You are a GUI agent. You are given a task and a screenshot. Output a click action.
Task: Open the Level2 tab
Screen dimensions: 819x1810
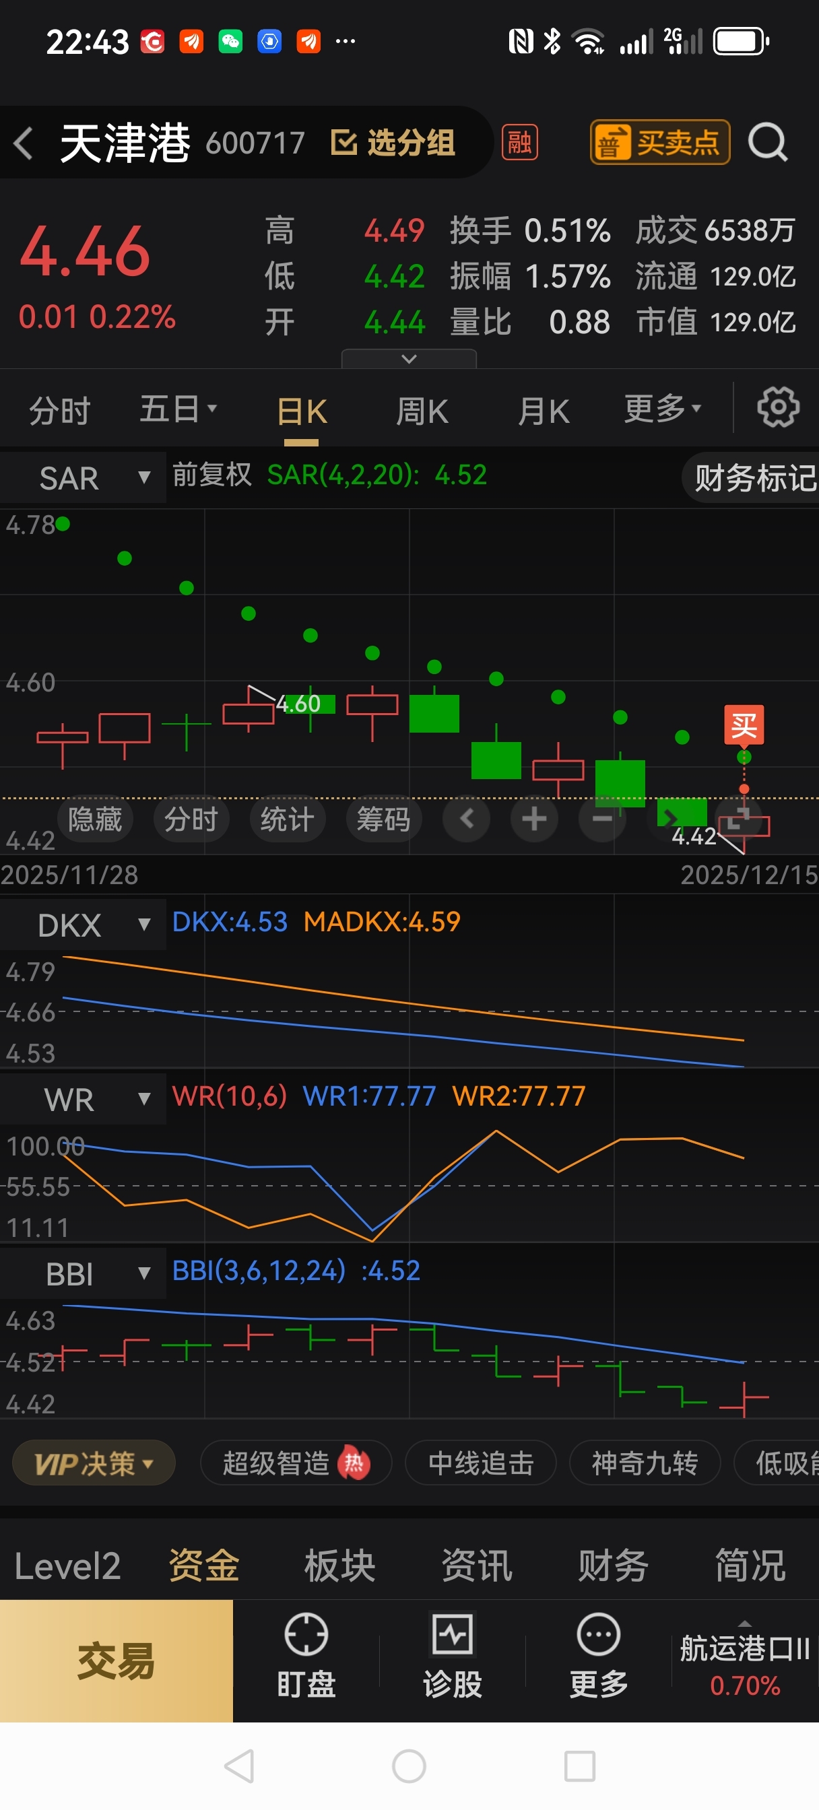pyautogui.click(x=67, y=1566)
